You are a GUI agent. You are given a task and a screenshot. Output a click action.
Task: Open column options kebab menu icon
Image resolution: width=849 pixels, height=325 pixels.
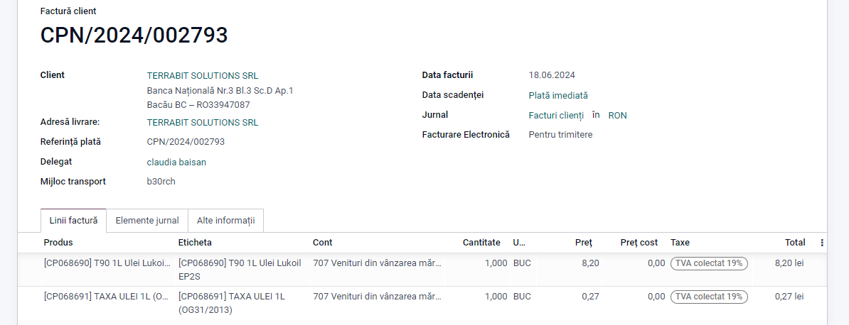[822, 243]
